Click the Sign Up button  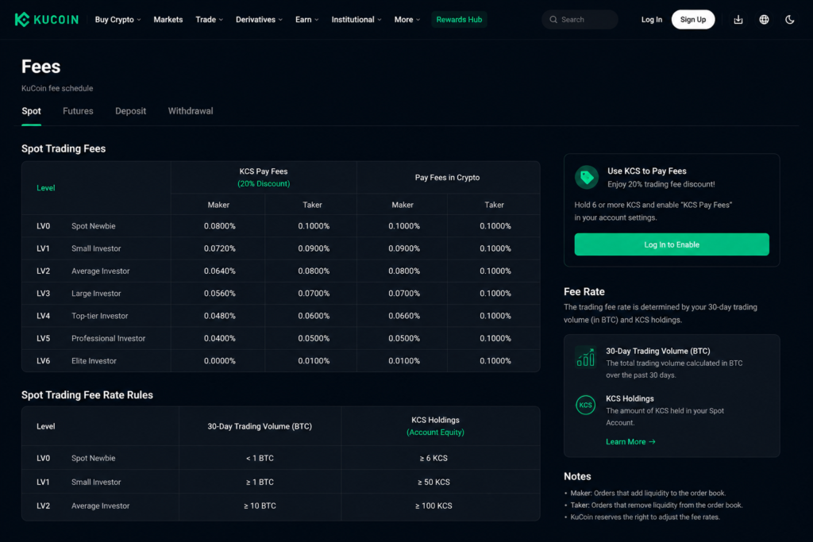[692, 20]
